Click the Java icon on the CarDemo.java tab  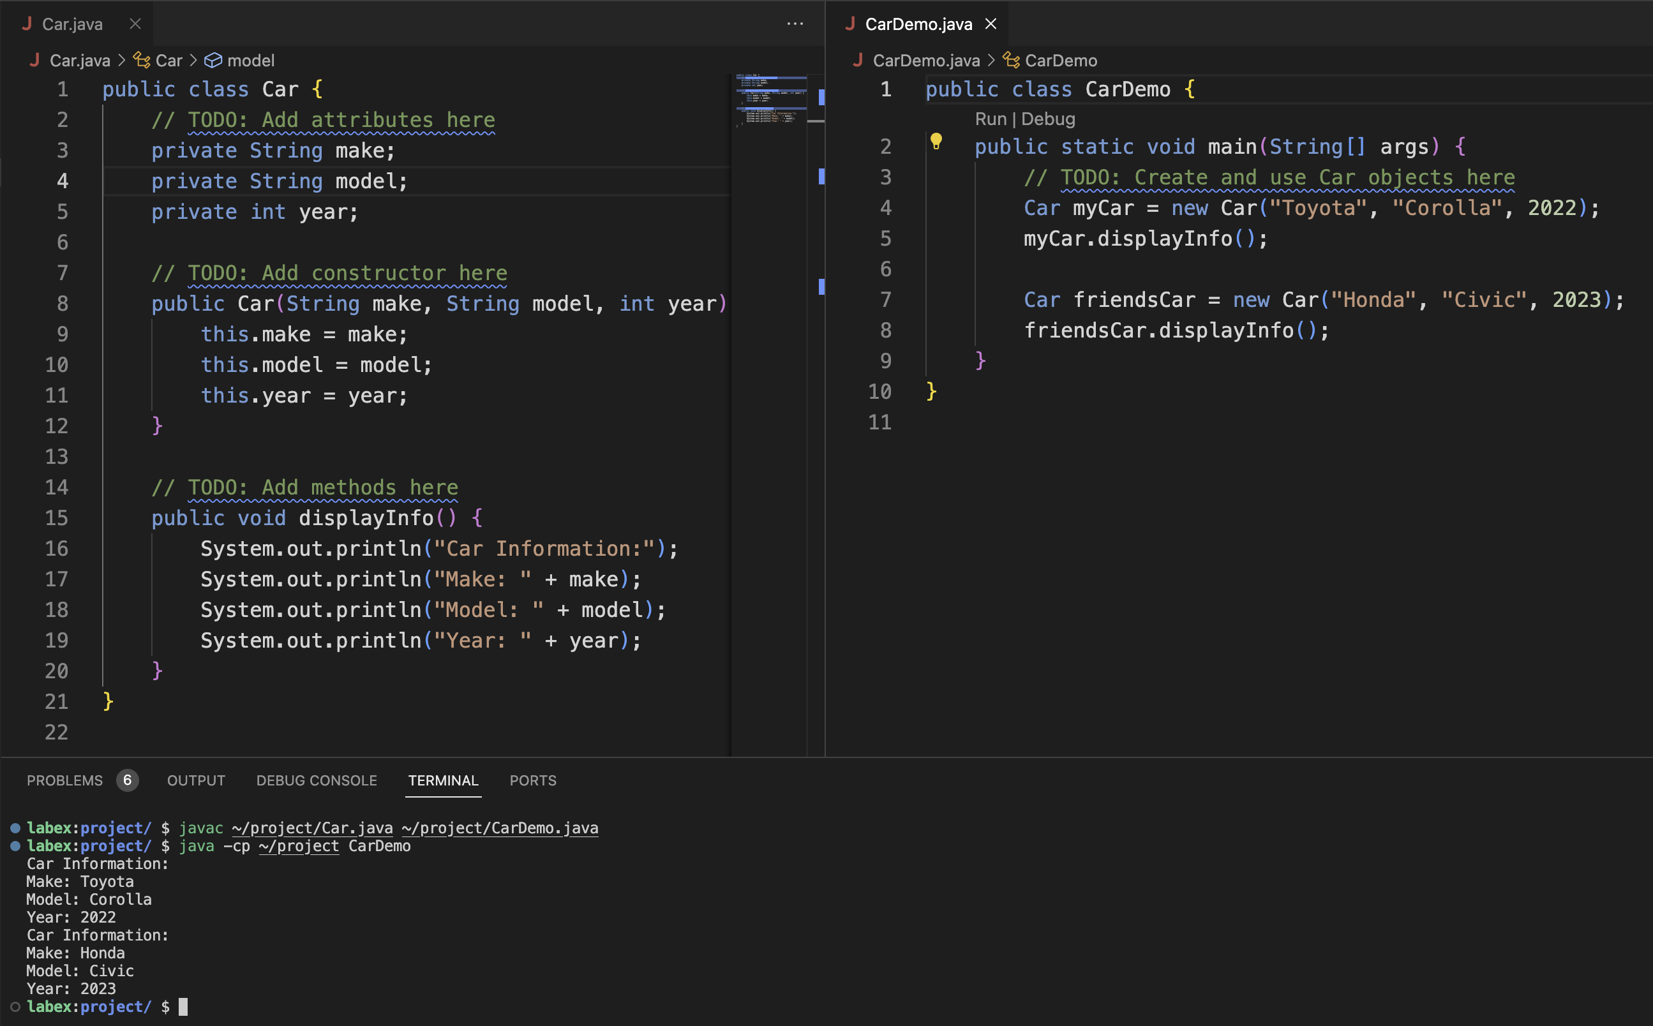point(851,24)
